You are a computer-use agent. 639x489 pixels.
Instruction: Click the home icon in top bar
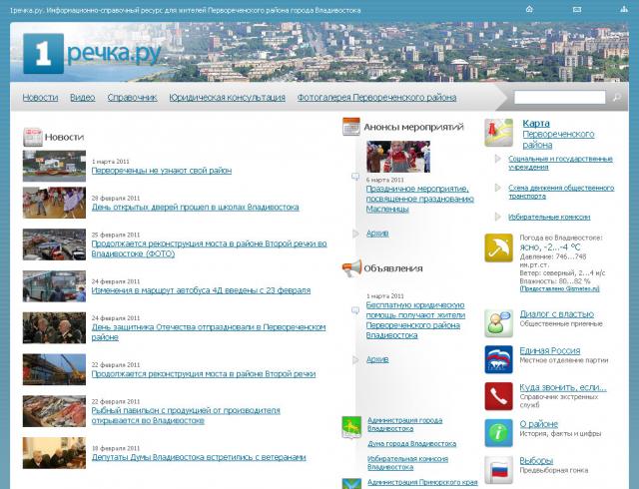tap(528, 8)
